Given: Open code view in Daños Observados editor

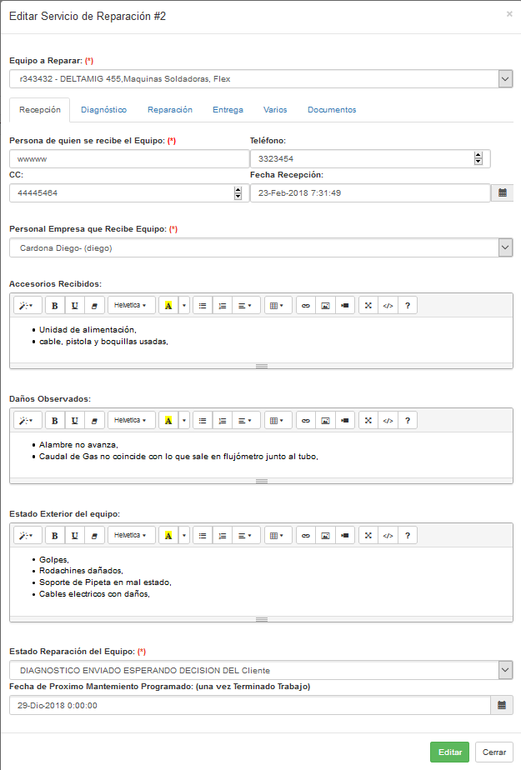Looking at the screenshot, I should coord(388,421).
